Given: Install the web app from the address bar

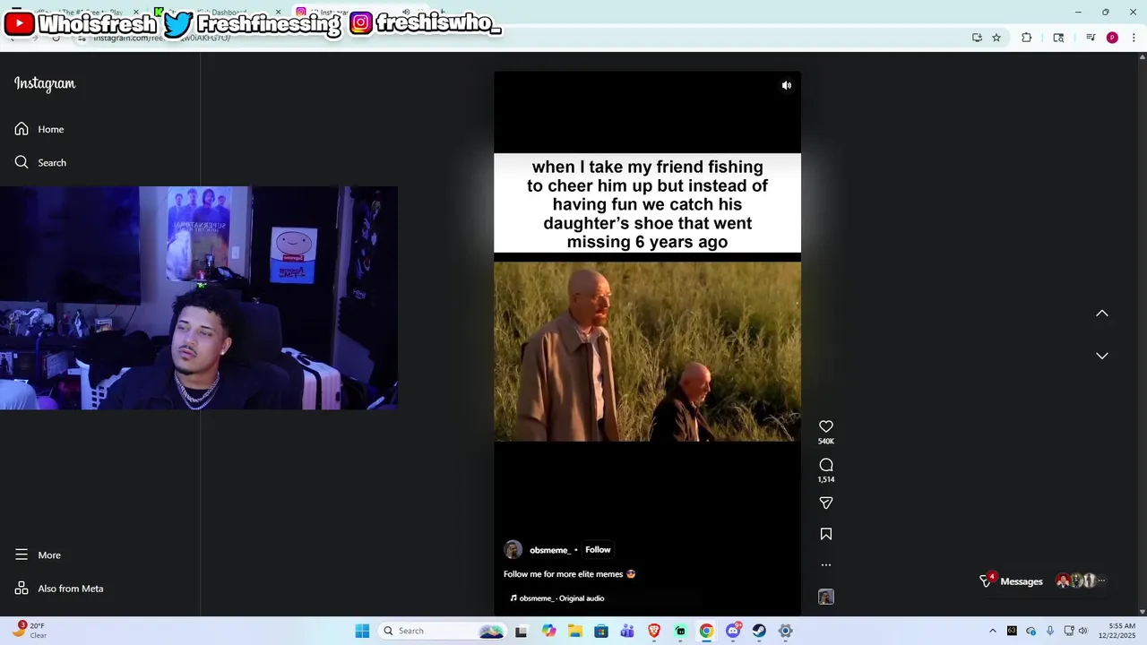Looking at the screenshot, I should [977, 38].
